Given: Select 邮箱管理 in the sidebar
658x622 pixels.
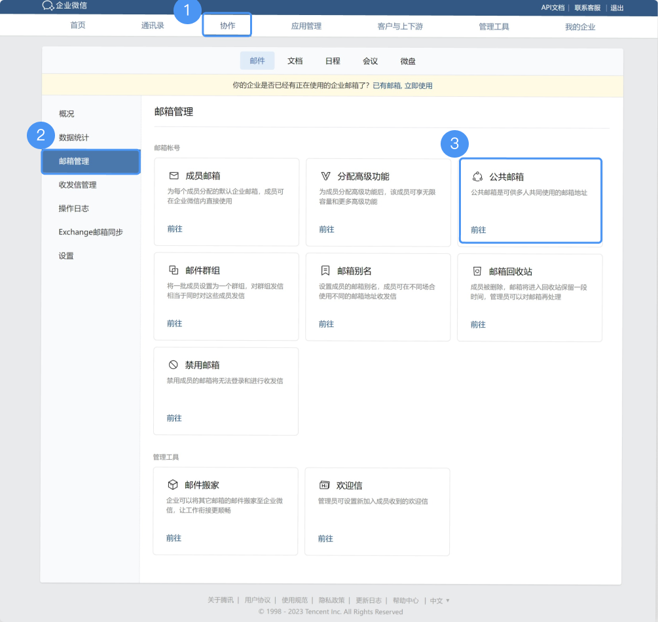Looking at the screenshot, I should click(x=91, y=162).
